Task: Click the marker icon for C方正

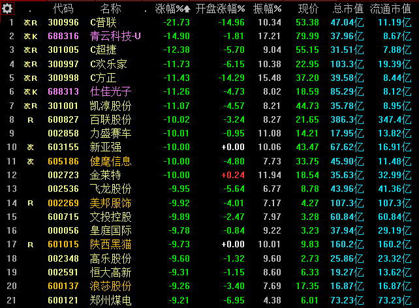Action: (31, 78)
